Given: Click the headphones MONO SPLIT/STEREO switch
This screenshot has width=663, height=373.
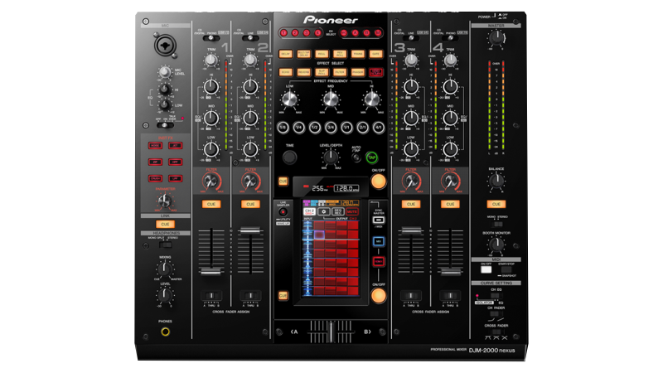Looking at the screenshot, I should (165, 244).
